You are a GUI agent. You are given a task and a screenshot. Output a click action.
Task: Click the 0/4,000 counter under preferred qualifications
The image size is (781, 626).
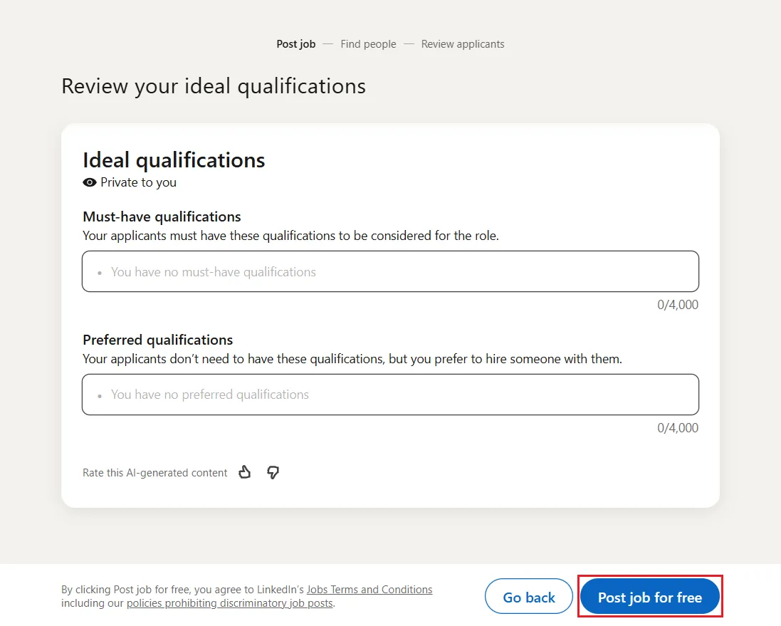pos(677,427)
